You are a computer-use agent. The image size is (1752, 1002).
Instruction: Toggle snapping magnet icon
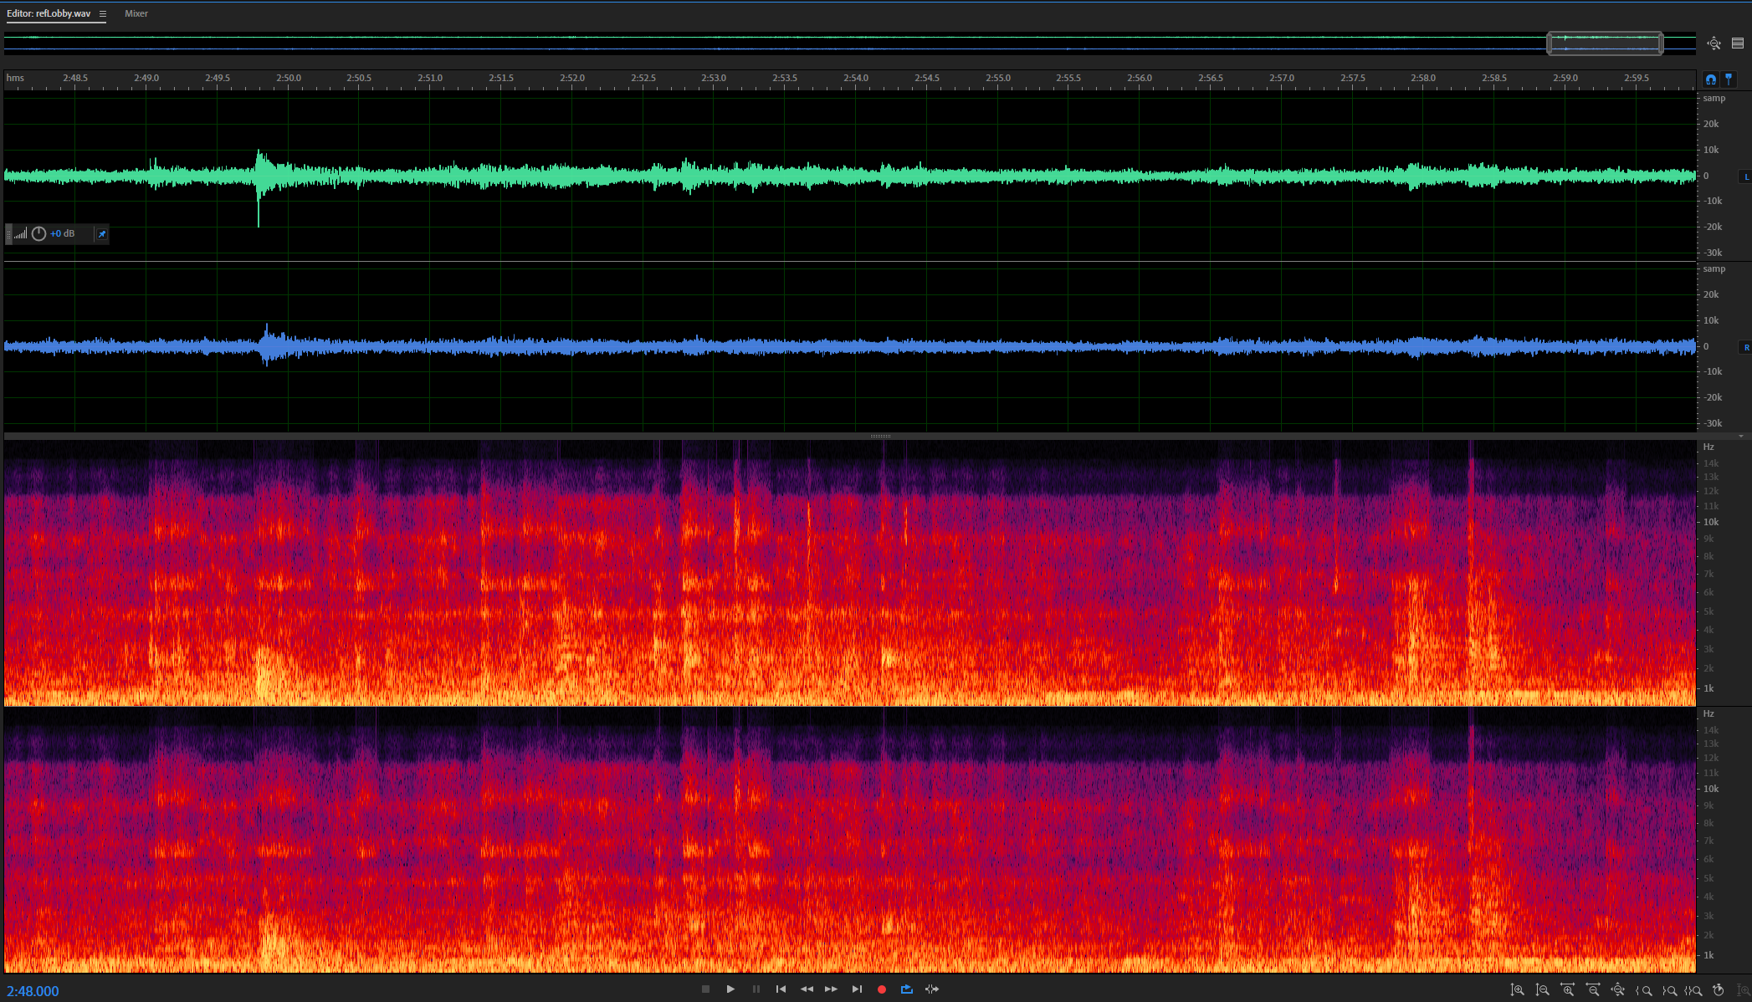1711,79
